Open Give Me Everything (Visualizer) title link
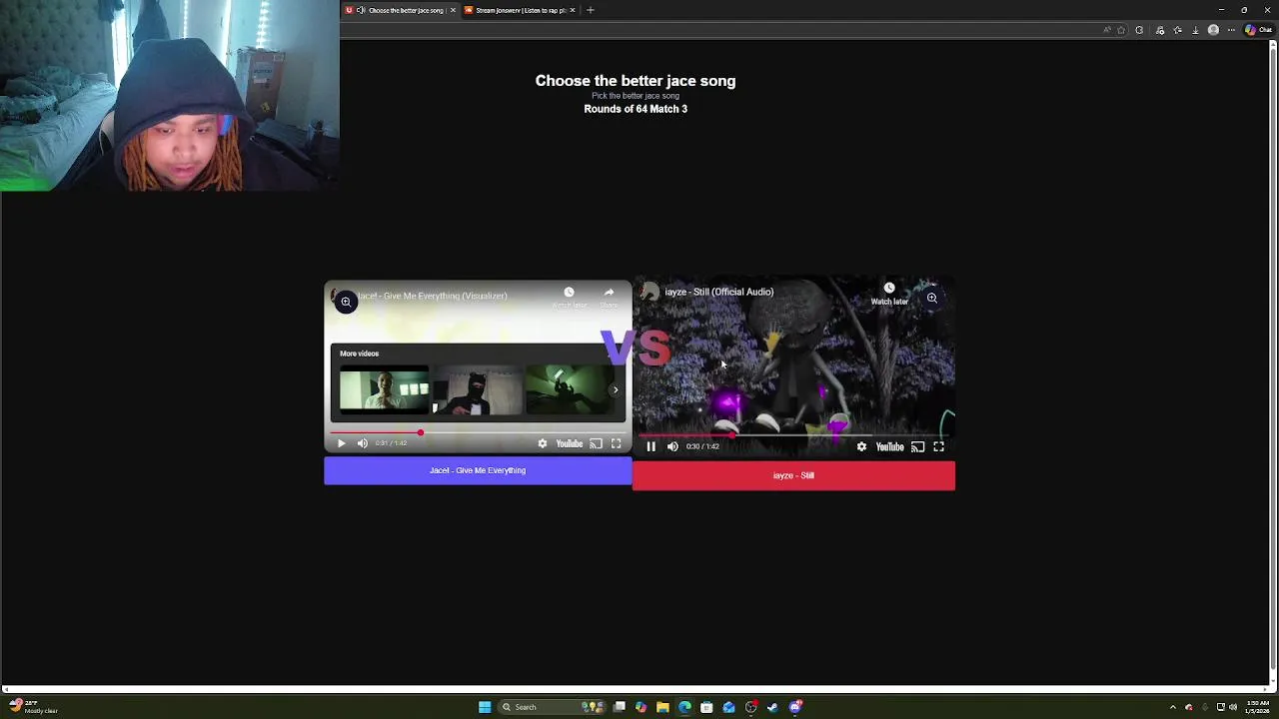 (x=432, y=296)
